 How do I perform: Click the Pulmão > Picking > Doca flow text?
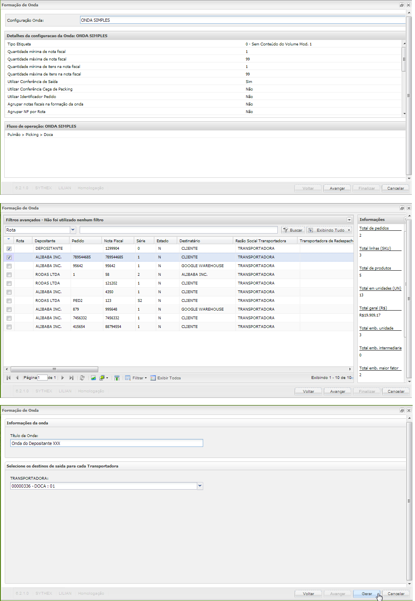(x=30, y=135)
